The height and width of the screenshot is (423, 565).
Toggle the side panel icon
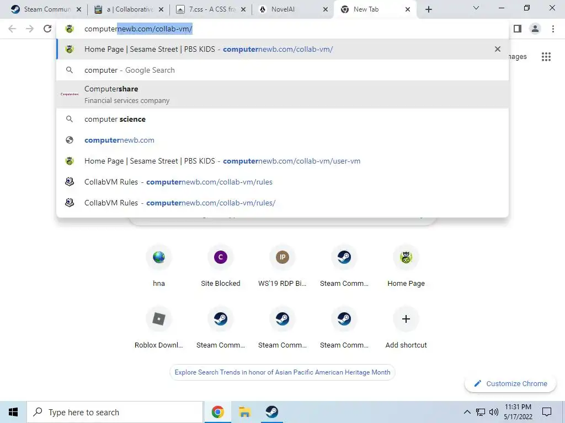[518, 29]
